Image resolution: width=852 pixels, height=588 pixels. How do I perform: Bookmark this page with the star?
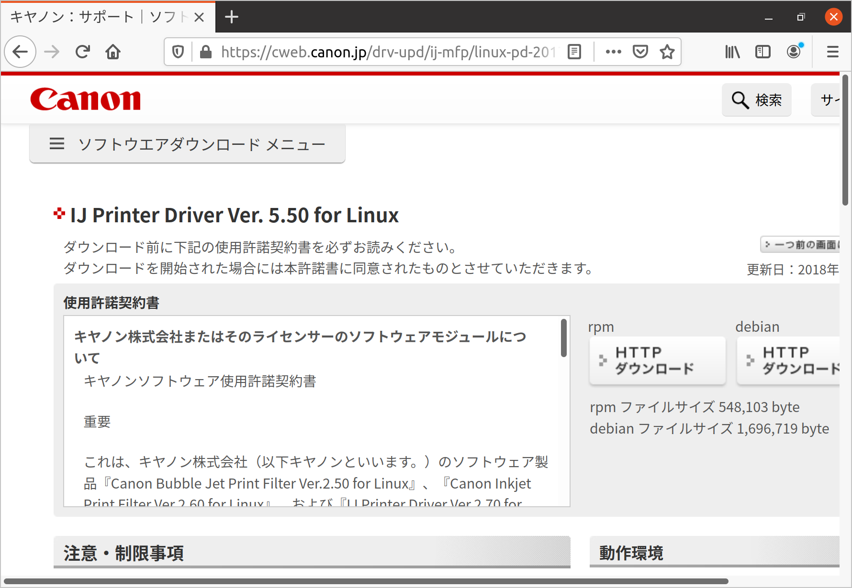667,52
